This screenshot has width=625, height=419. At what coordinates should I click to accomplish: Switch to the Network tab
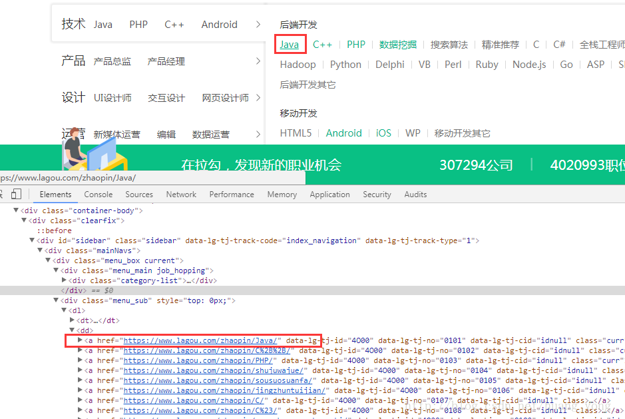(181, 195)
